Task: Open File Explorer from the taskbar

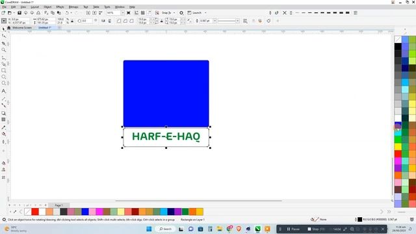Action: (220, 229)
